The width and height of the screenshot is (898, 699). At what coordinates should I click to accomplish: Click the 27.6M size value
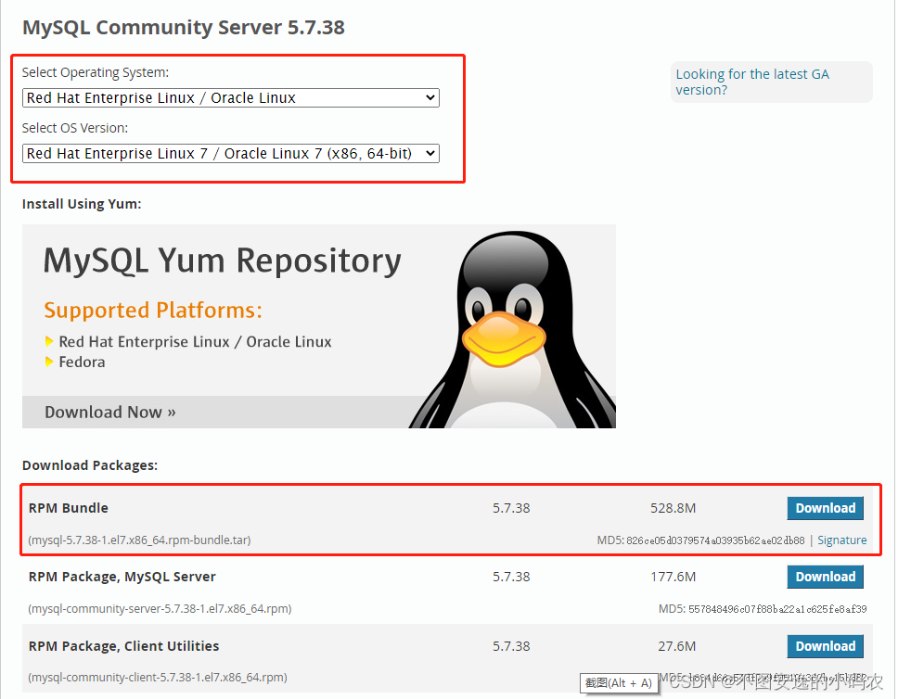coord(677,646)
